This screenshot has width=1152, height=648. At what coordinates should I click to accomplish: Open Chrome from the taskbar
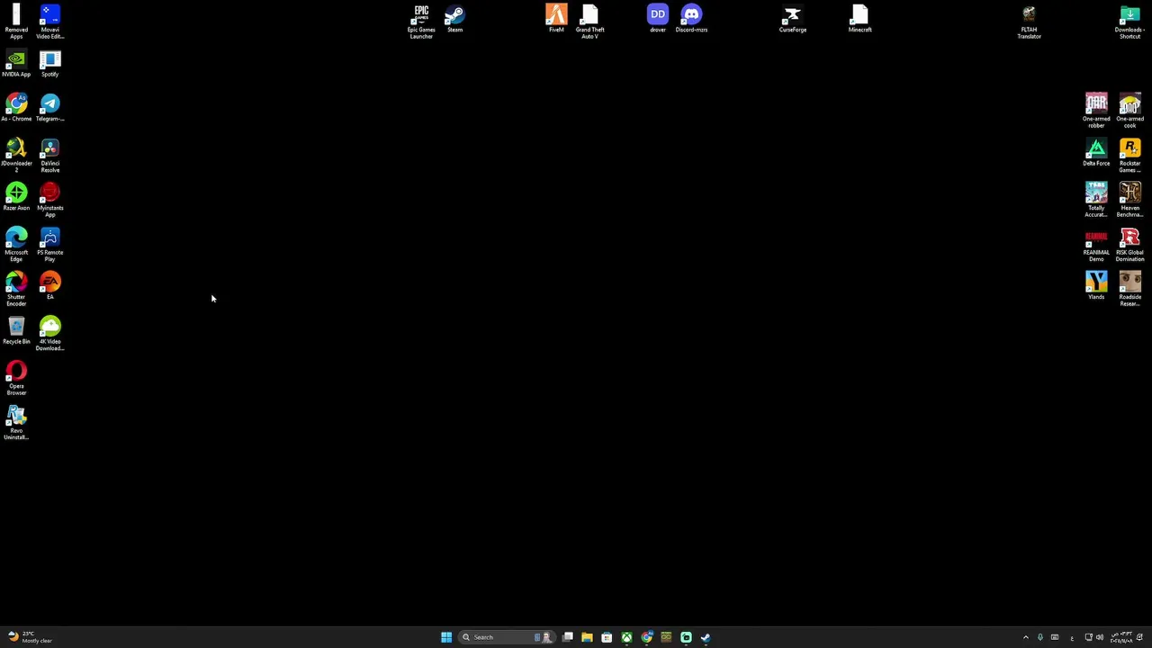click(x=646, y=637)
